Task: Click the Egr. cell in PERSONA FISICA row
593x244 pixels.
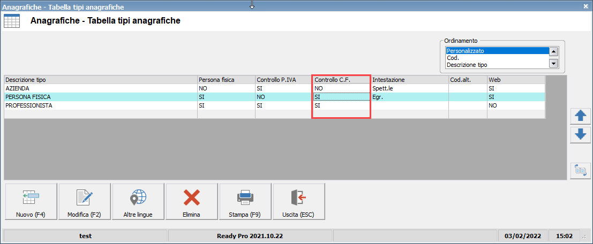Action: (x=410, y=97)
